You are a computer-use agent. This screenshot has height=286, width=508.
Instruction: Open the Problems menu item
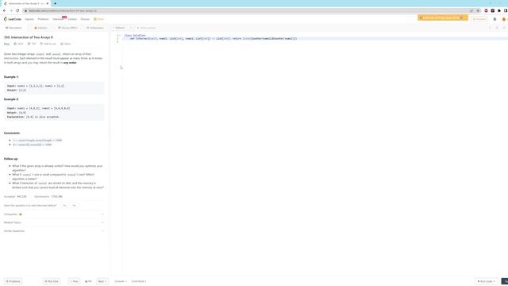click(43, 19)
